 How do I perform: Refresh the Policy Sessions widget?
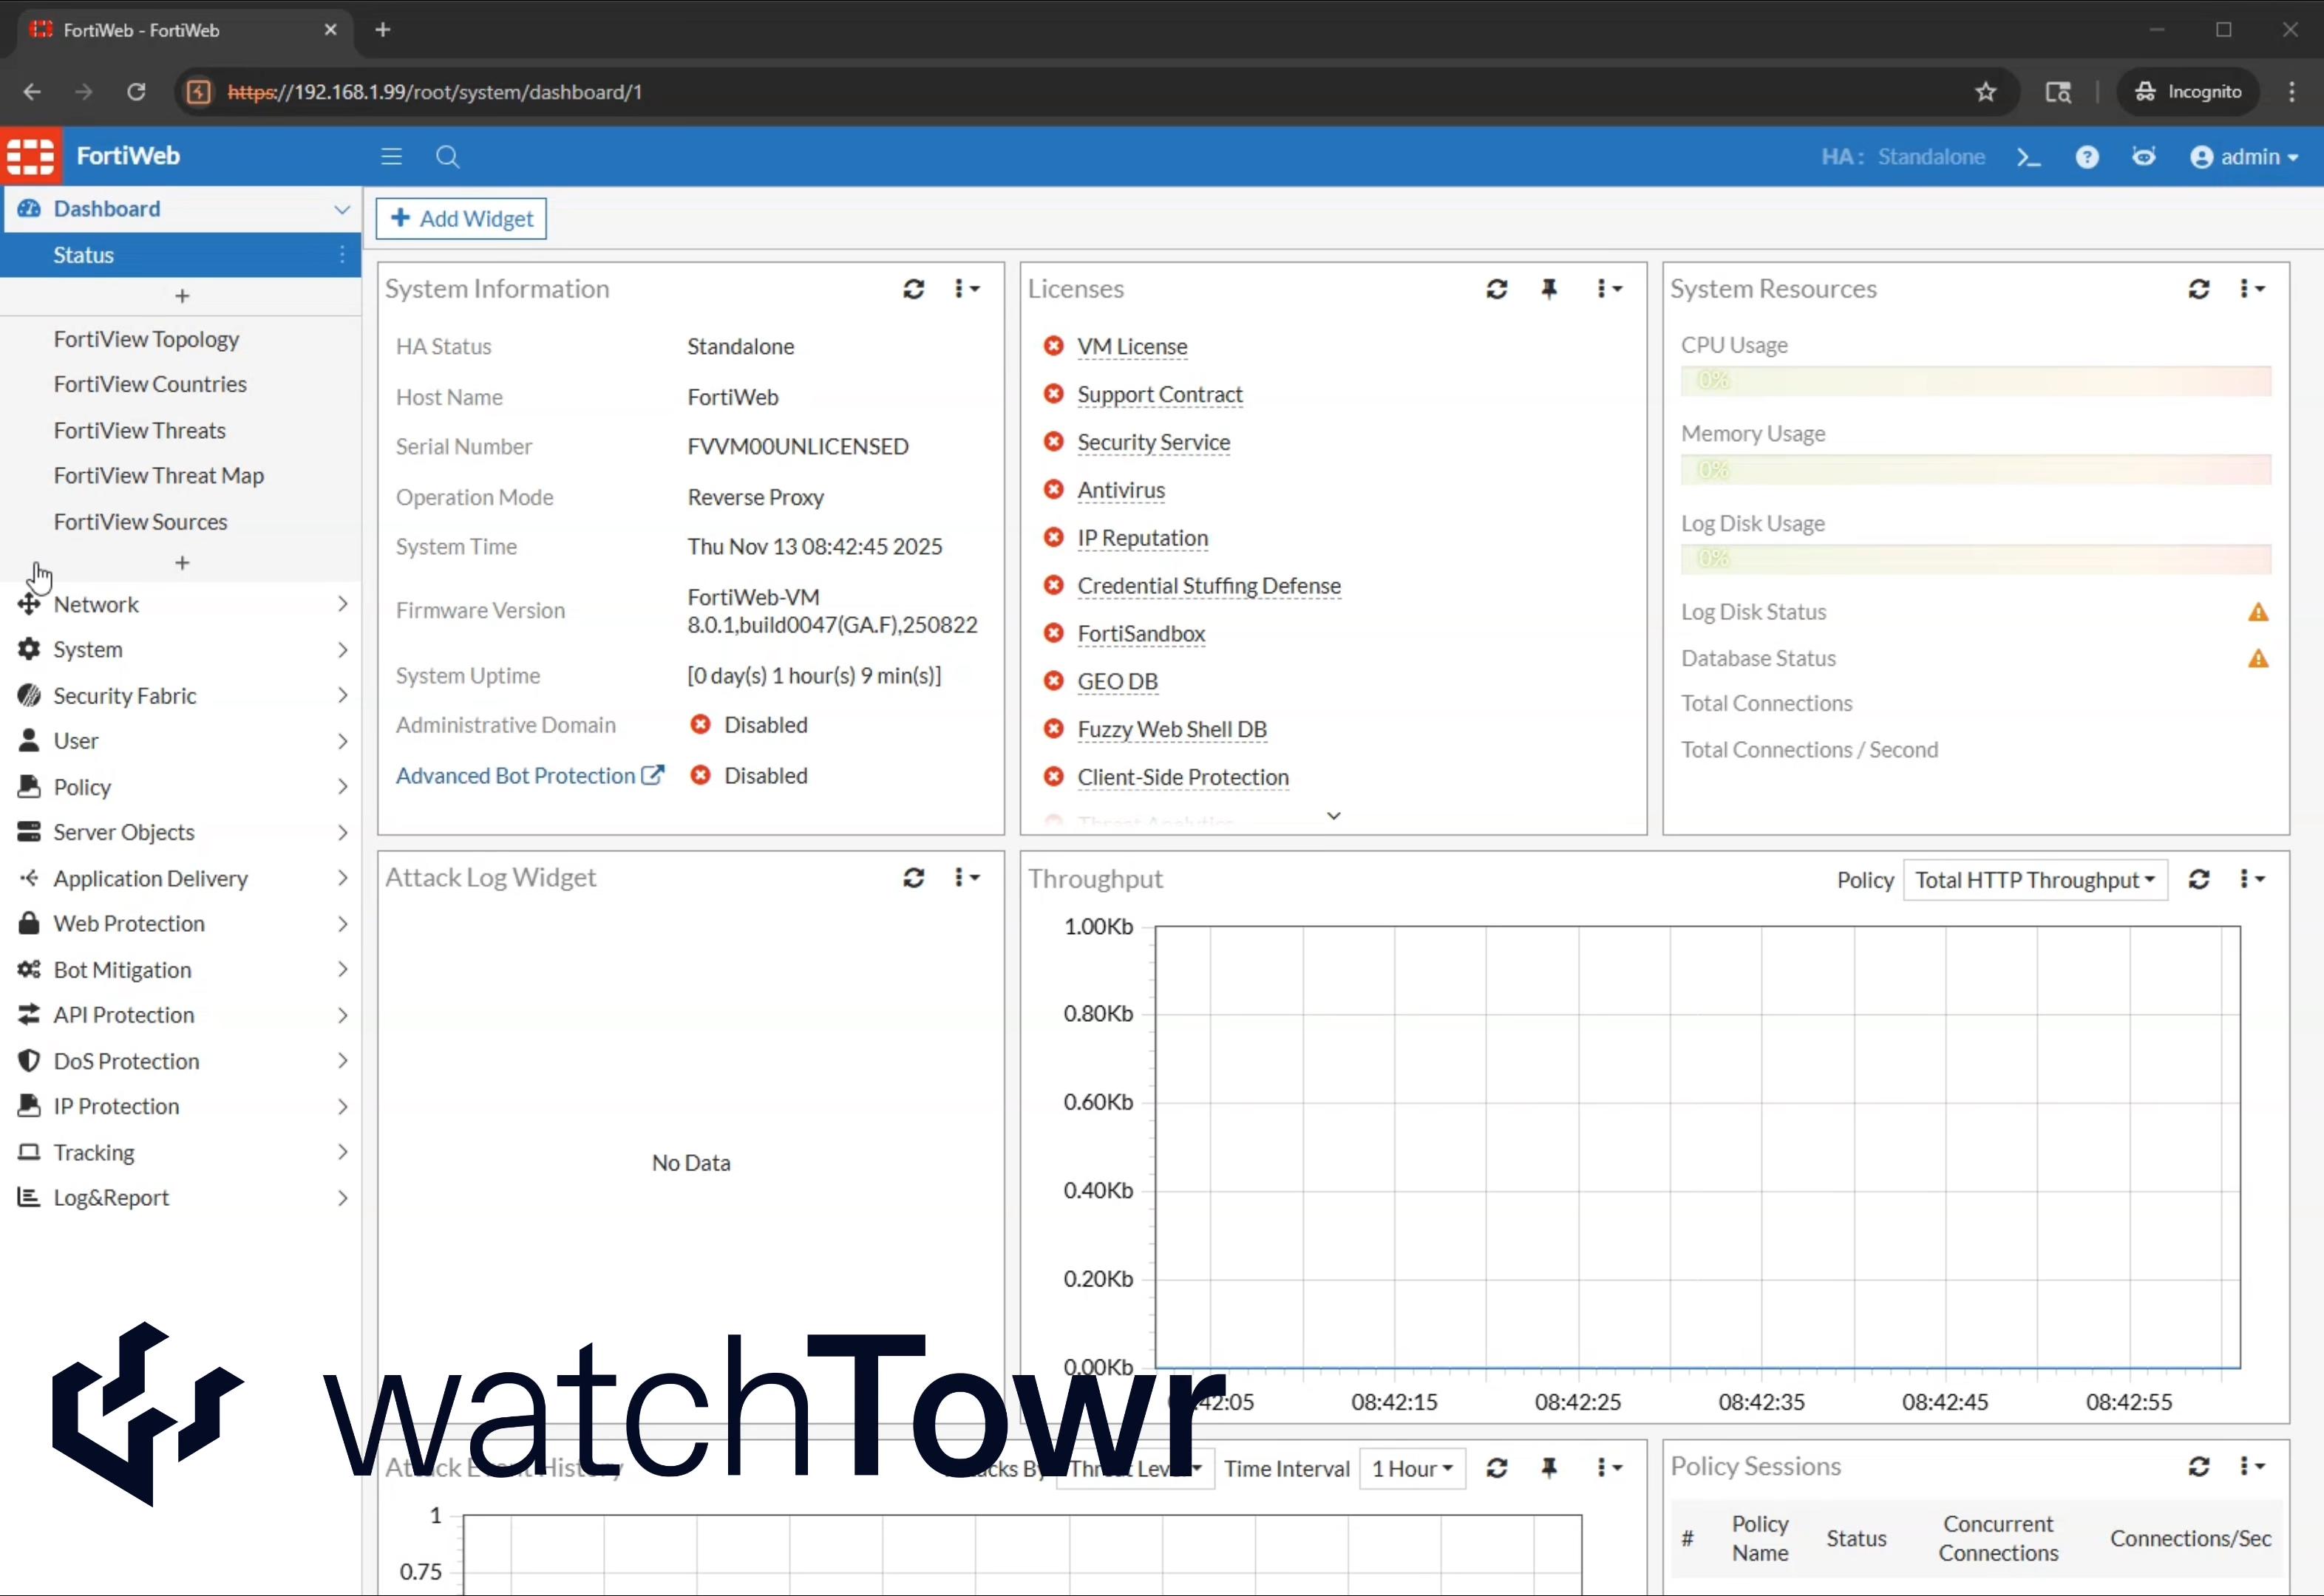(x=2198, y=1466)
